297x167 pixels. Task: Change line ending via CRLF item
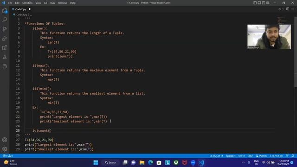tap(250, 156)
